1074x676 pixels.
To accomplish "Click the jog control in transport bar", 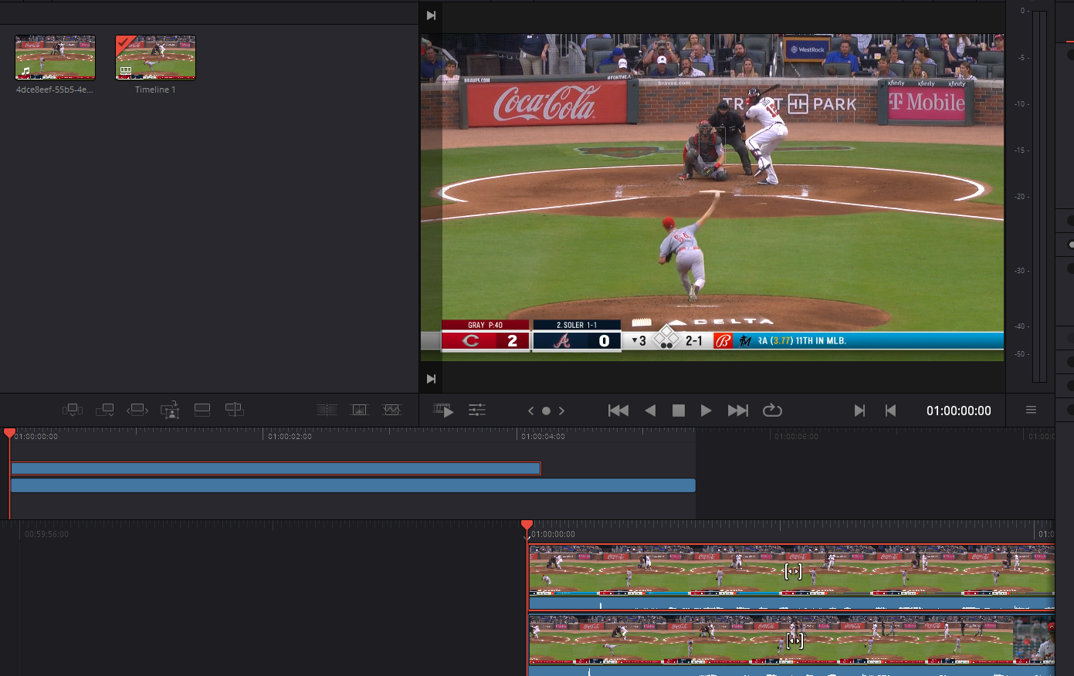I will tap(546, 411).
